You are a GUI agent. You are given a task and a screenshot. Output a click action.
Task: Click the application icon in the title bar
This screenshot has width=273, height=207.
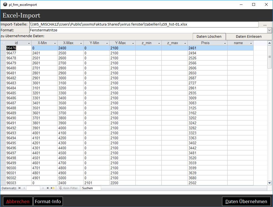(x=5, y=4)
